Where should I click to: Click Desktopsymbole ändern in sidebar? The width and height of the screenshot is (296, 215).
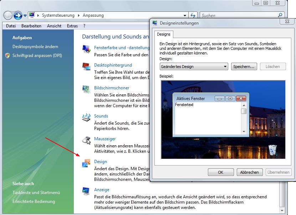pos(35,47)
